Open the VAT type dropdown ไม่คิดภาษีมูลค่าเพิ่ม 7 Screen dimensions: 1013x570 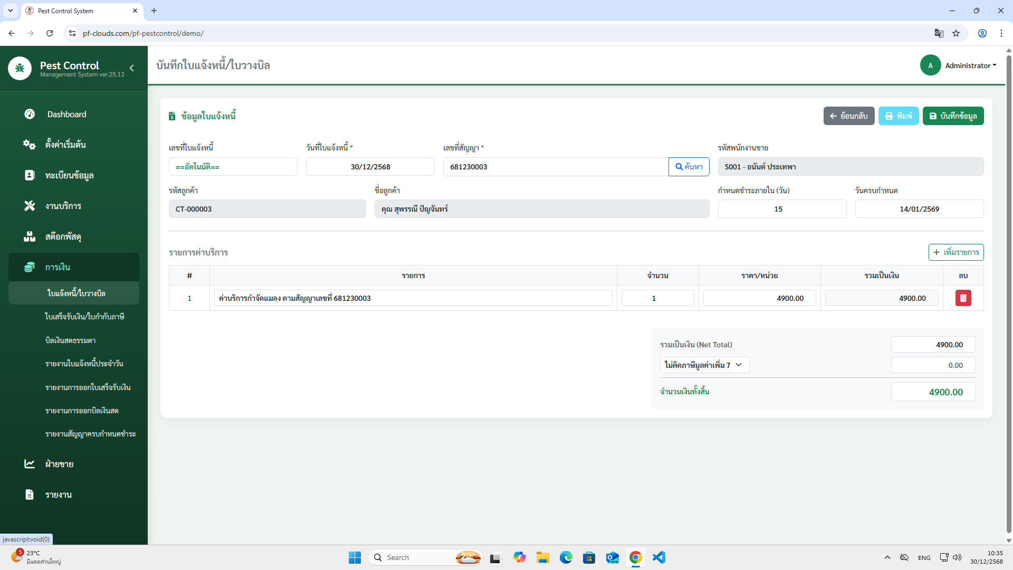coord(704,365)
